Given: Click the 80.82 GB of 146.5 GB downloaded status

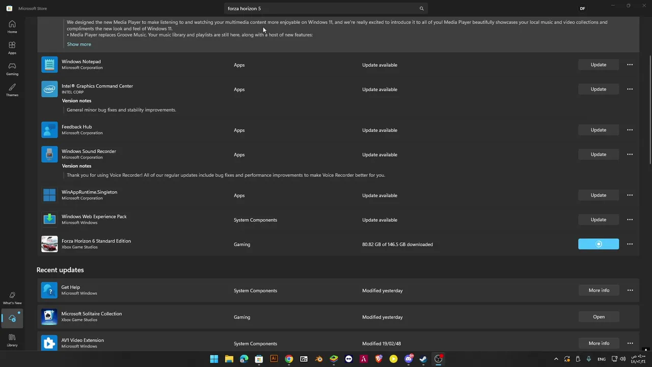Looking at the screenshot, I should click(x=397, y=244).
